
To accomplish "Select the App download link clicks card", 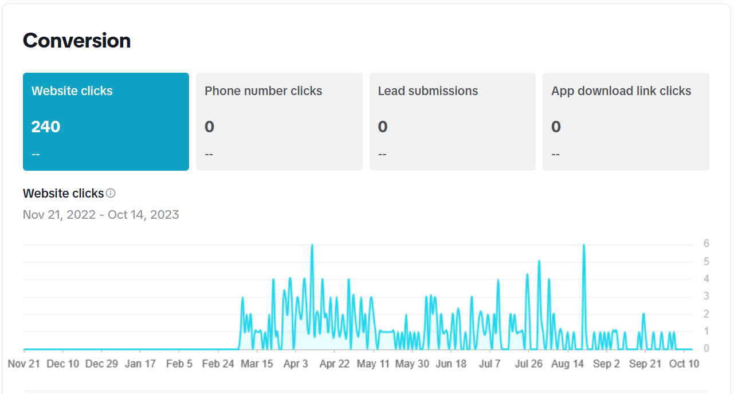I will click(626, 121).
